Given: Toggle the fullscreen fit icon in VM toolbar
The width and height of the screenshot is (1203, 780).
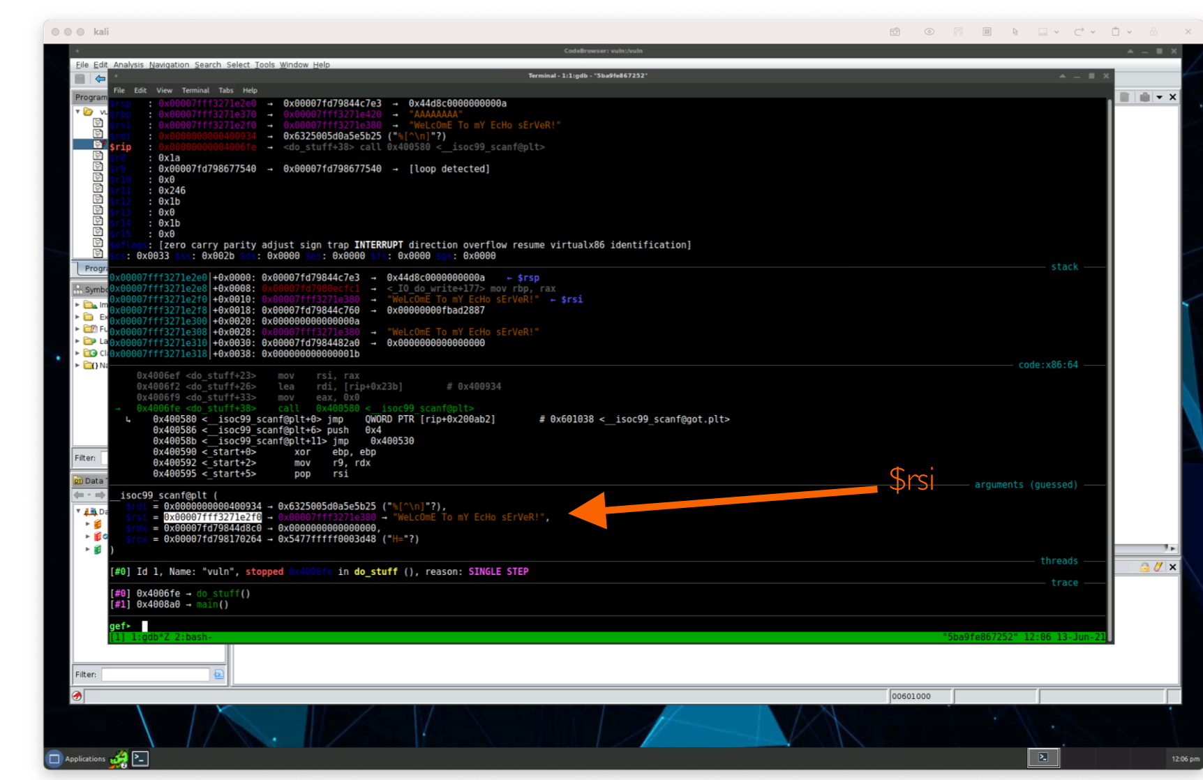Looking at the screenshot, I should pyautogui.click(x=987, y=32).
